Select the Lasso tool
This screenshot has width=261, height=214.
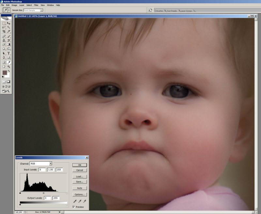[4, 27]
